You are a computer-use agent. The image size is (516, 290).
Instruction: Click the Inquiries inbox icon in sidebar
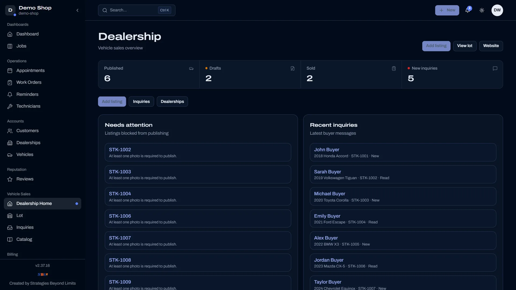(x=10, y=227)
